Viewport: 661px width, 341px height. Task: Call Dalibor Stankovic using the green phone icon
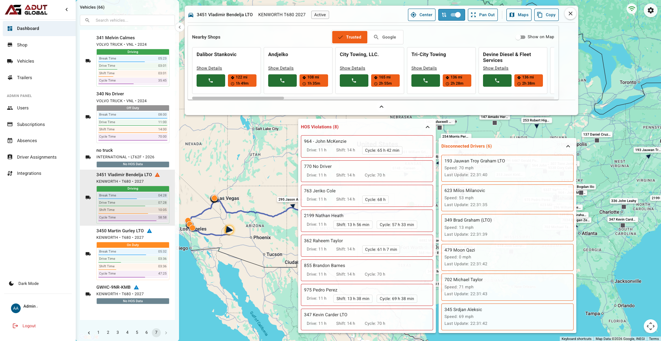coord(210,80)
